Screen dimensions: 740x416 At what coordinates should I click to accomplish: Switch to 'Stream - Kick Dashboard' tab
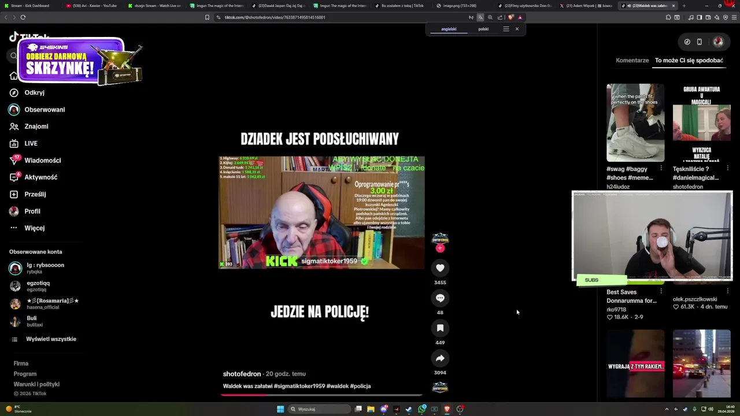coord(30,6)
